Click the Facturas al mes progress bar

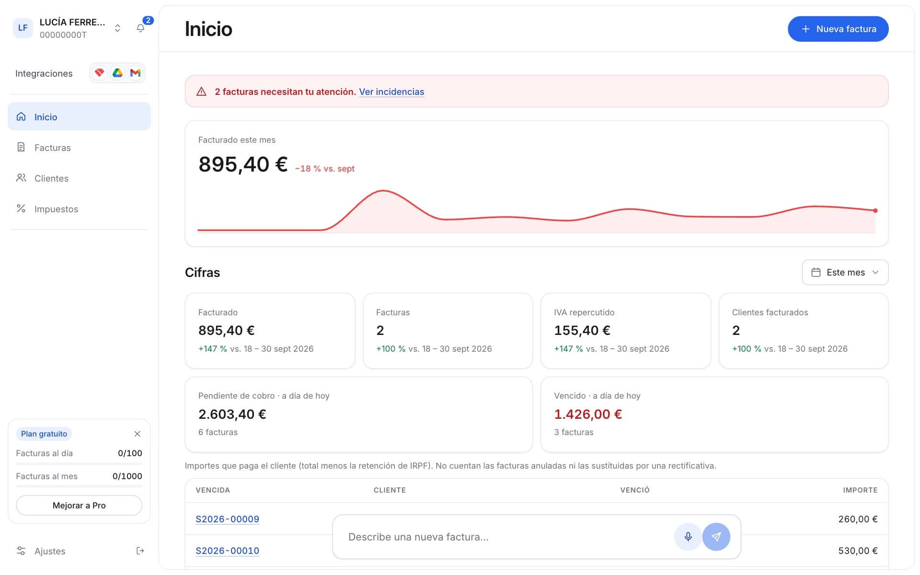click(79, 486)
